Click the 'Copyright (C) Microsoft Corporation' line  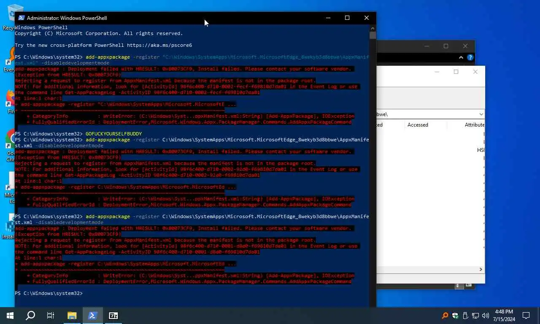coord(99,33)
